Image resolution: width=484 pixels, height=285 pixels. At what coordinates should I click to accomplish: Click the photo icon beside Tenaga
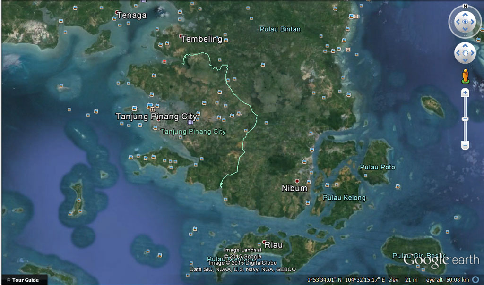(114, 18)
